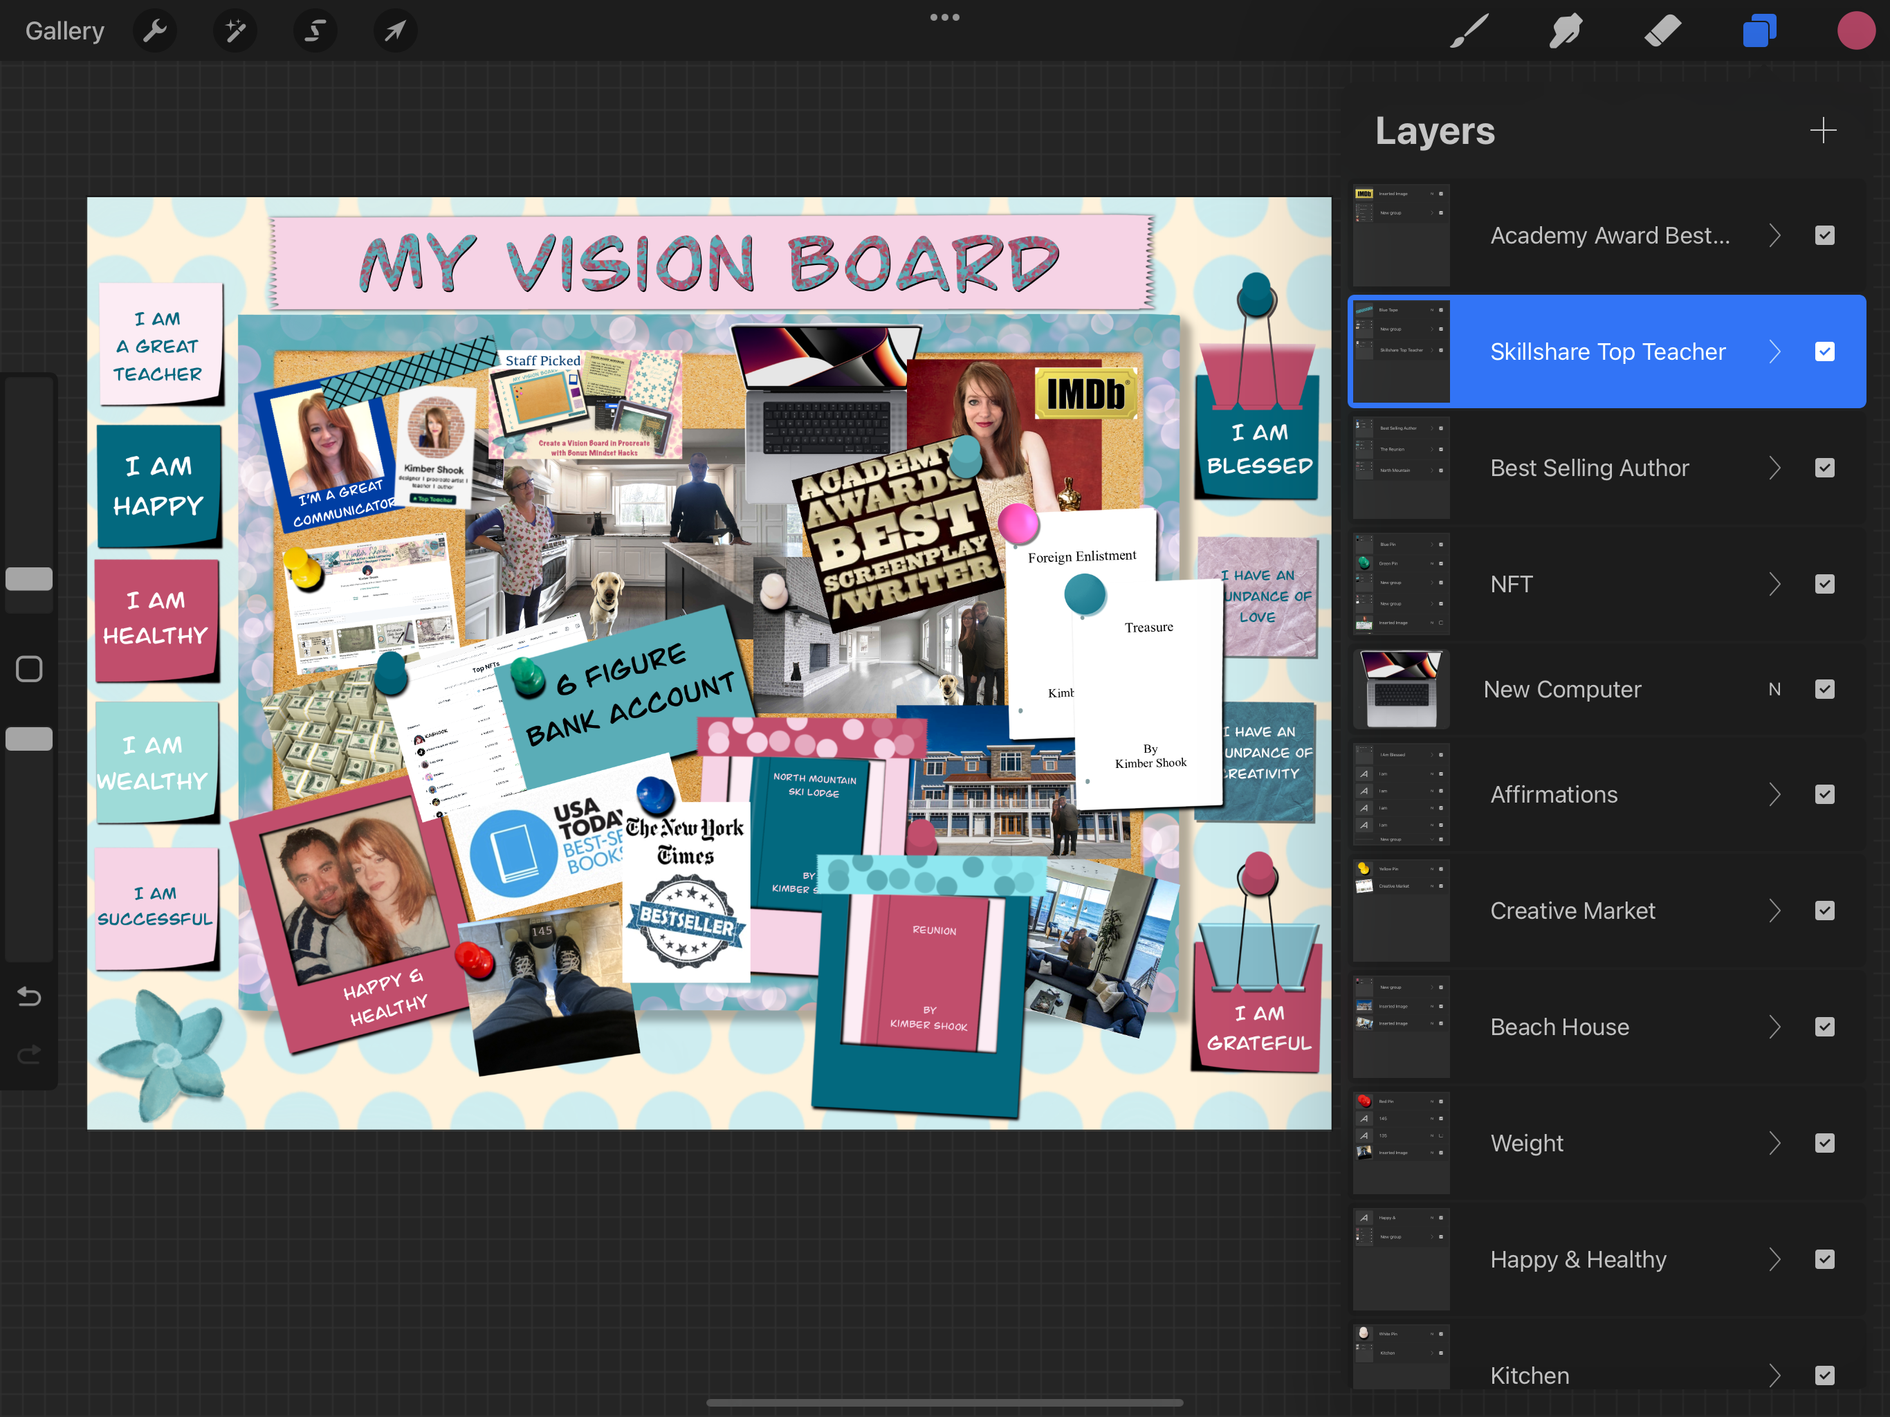Image resolution: width=1890 pixels, height=1417 pixels.
Task: Tap the Redo arrow in sidebar
Action: [29, 1054]
